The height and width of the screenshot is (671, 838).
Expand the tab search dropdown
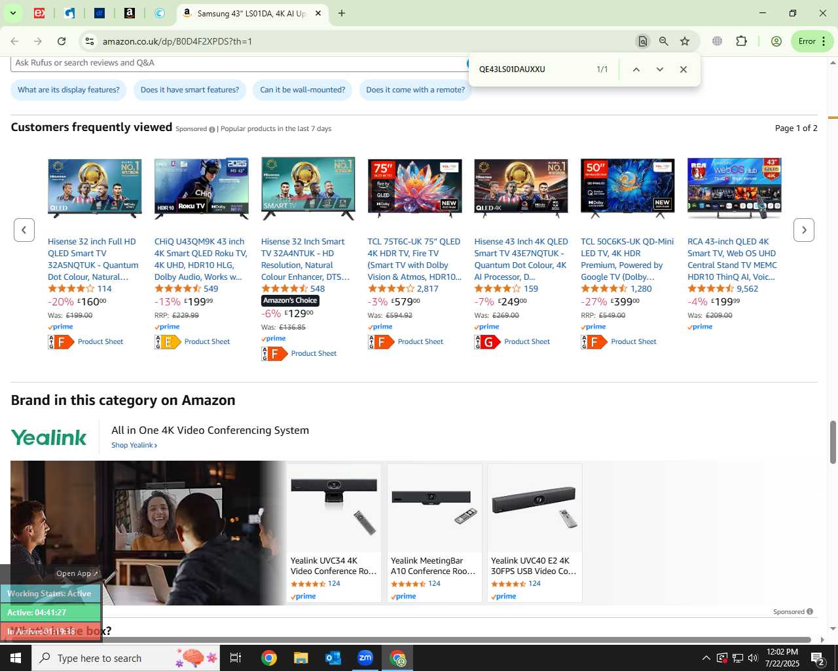point(12,13)
